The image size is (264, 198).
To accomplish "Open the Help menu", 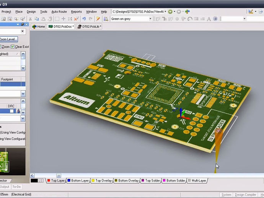I will click(104, 11).
